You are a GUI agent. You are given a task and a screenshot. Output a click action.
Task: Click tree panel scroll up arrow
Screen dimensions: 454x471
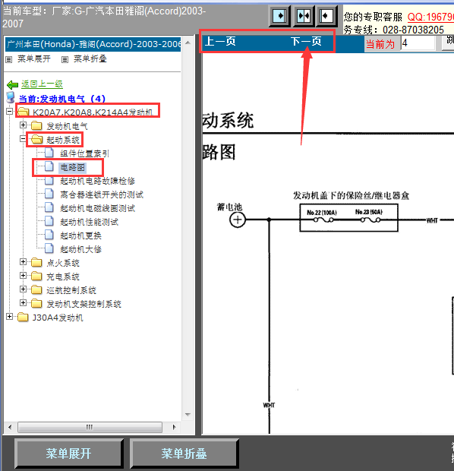(x=188, y=43)
